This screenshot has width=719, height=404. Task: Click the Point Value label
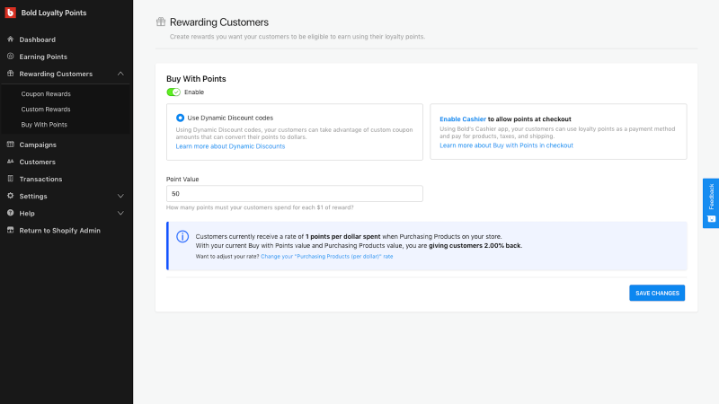(x=182, y=179)
